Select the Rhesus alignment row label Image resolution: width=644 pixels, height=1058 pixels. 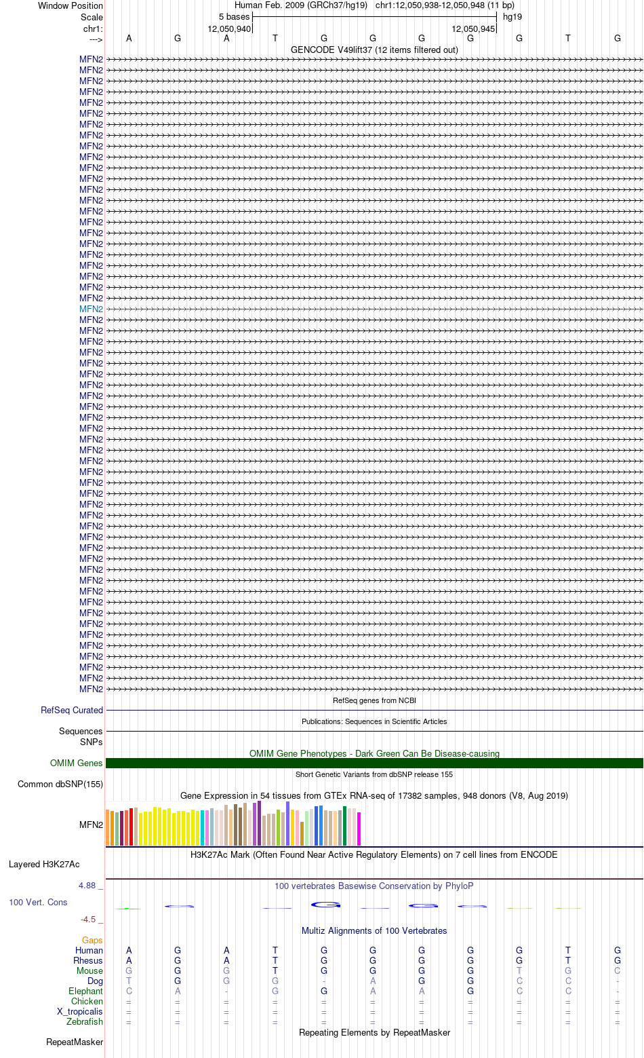pos(88,960)
